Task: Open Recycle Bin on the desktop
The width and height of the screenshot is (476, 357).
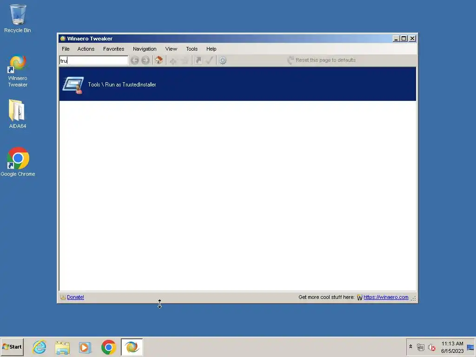Action: click(18, 19)
